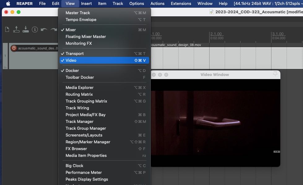The width and height of the screenshot is (303, 185).
Task: Click the track name acousmatic_sound_des label
Action: click(38, 48)
